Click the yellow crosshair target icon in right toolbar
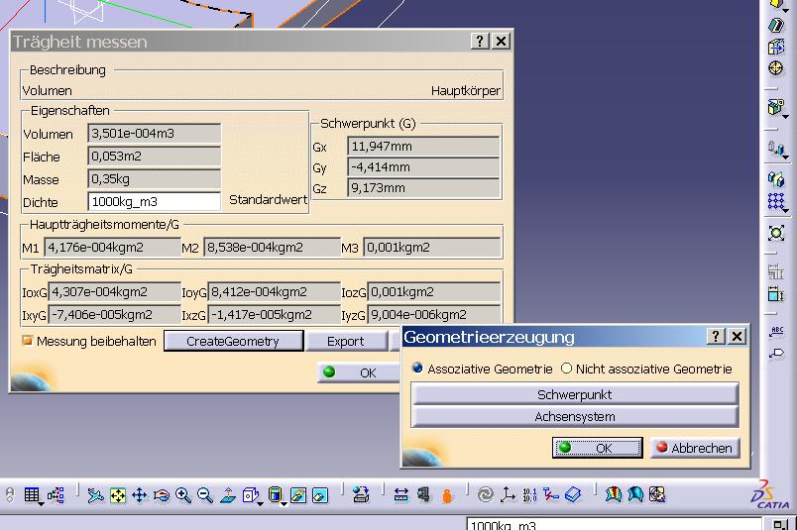 (x=775, y=68)
